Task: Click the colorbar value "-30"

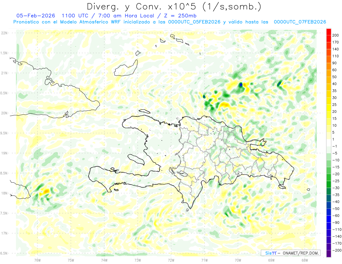Action: tap(337, 188)
